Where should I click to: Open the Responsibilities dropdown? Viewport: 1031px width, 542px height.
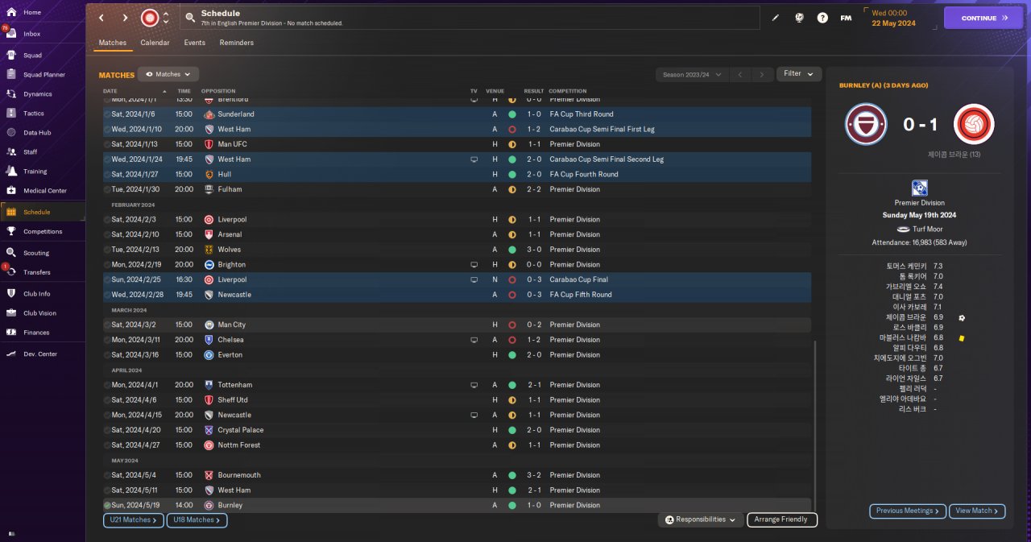[x=701, y=520]
